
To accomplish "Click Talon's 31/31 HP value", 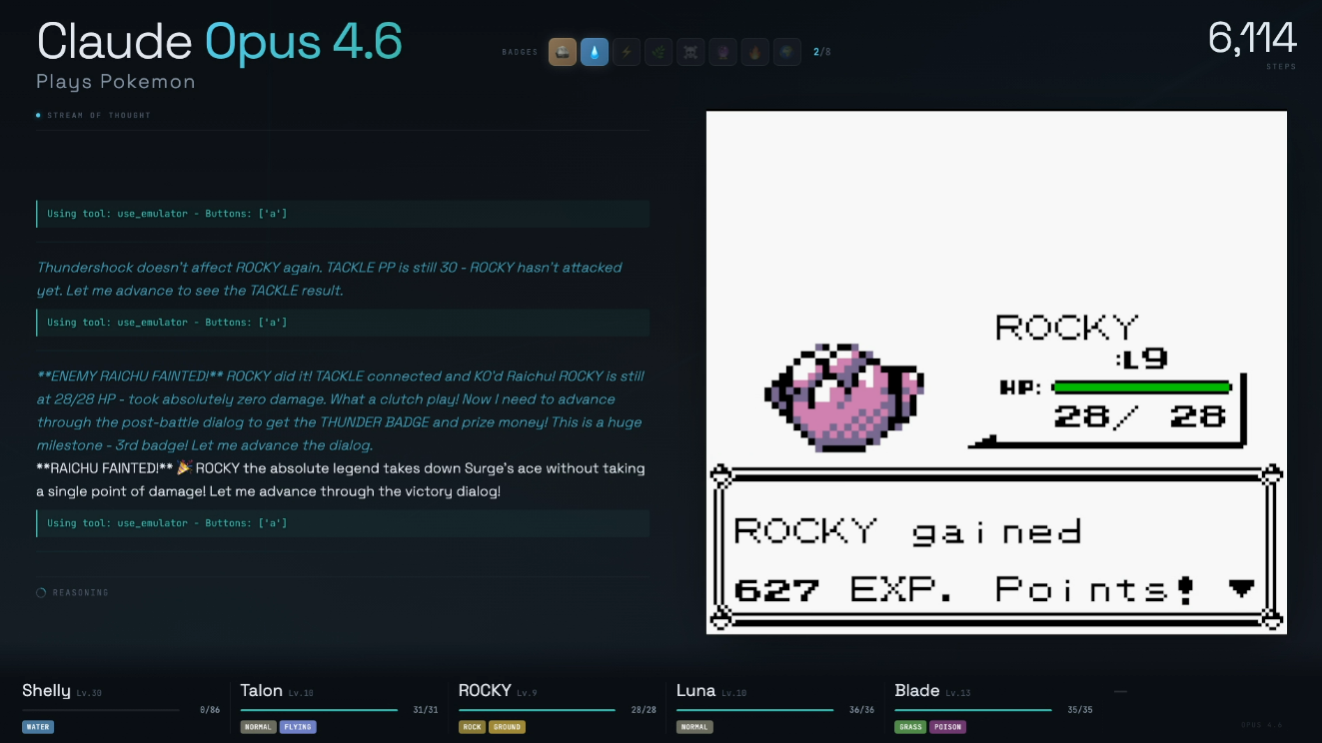I will [x=426, y=710].
